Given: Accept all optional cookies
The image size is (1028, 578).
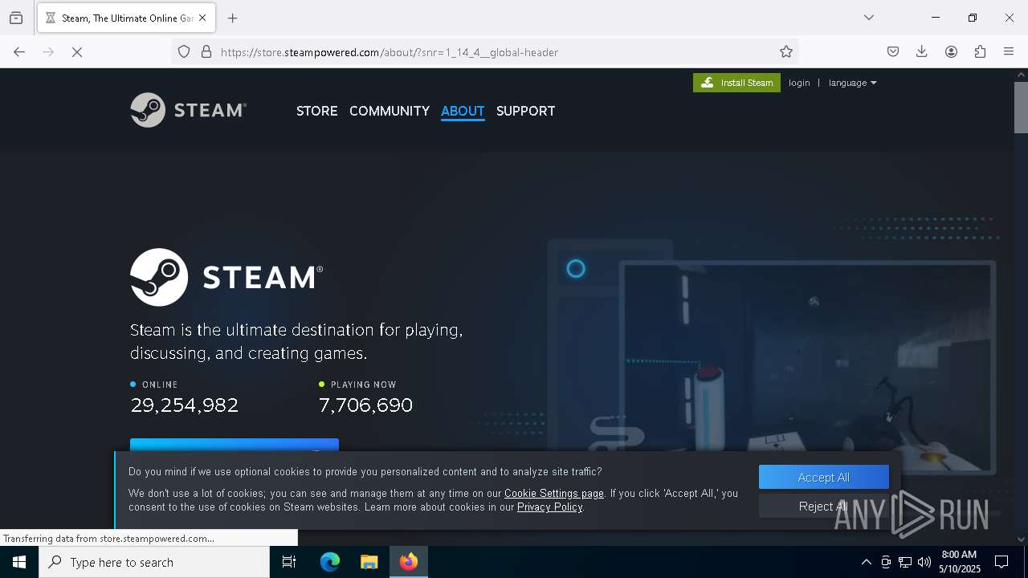Looking at the screenshot, I should (x=823, y=477).
